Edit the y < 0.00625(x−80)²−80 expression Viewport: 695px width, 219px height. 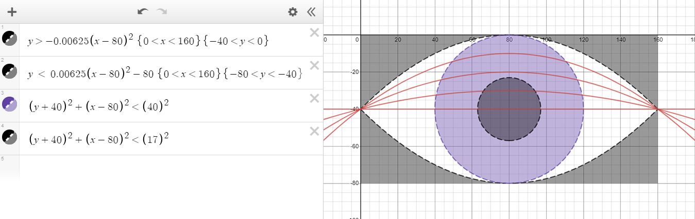coord(165,74)
